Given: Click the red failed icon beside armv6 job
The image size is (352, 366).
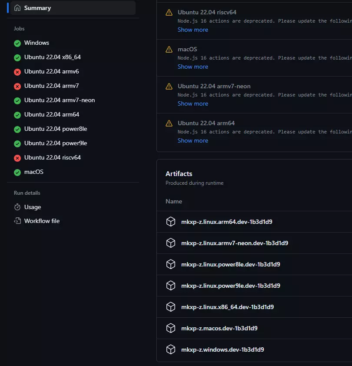Looking at the screenshot, I should click(x=17, y=72).
